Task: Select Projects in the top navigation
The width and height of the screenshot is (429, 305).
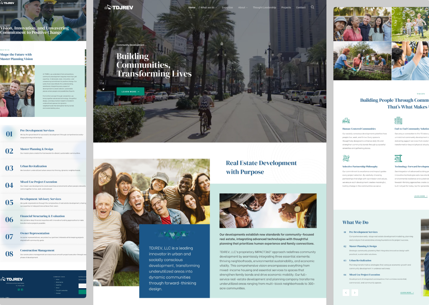Action: (x=286, y=8)
